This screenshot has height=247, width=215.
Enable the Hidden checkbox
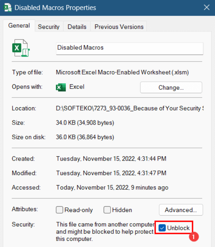[107, 210]
